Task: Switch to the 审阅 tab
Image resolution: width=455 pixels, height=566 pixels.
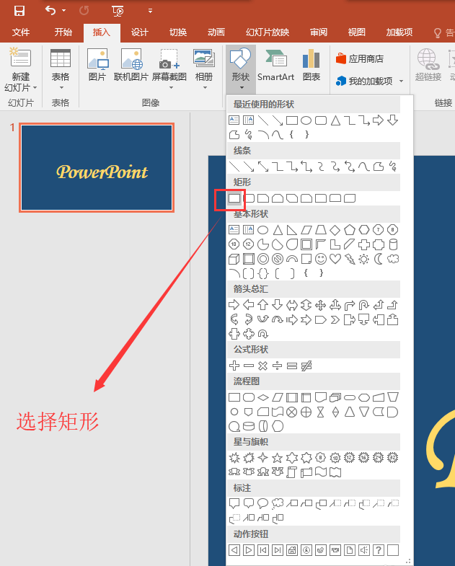Action: [319, 32]
